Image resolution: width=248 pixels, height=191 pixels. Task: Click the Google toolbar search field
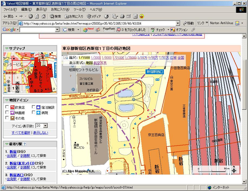pos(38,30)
